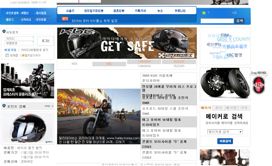This screenshot has width=272, height=166.
Task: Click SYM in the tag cloud
Action: point(225,35)
